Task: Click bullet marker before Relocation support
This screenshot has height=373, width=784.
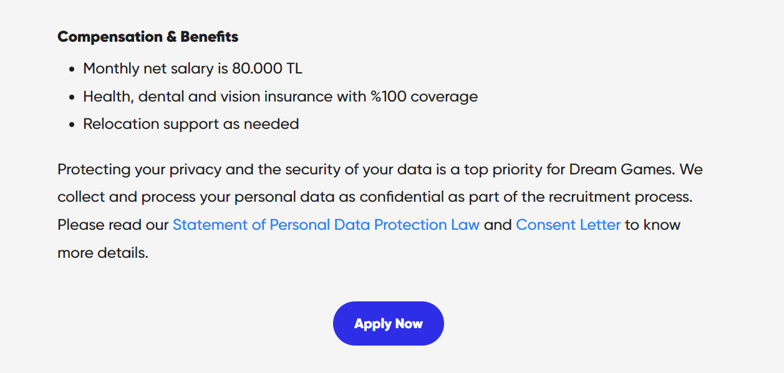Action: tap(72, 125)
